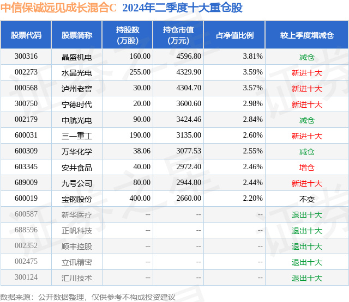Select stock code 600031
Screen dimensions: 349x302
coord(26,135)
